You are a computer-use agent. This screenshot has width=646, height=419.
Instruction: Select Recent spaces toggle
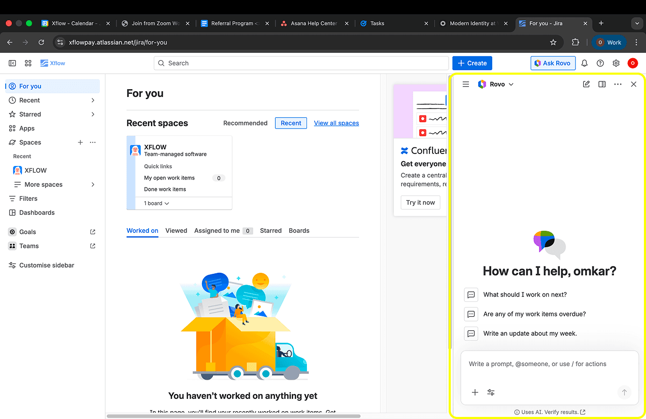(x=291, y=123)
